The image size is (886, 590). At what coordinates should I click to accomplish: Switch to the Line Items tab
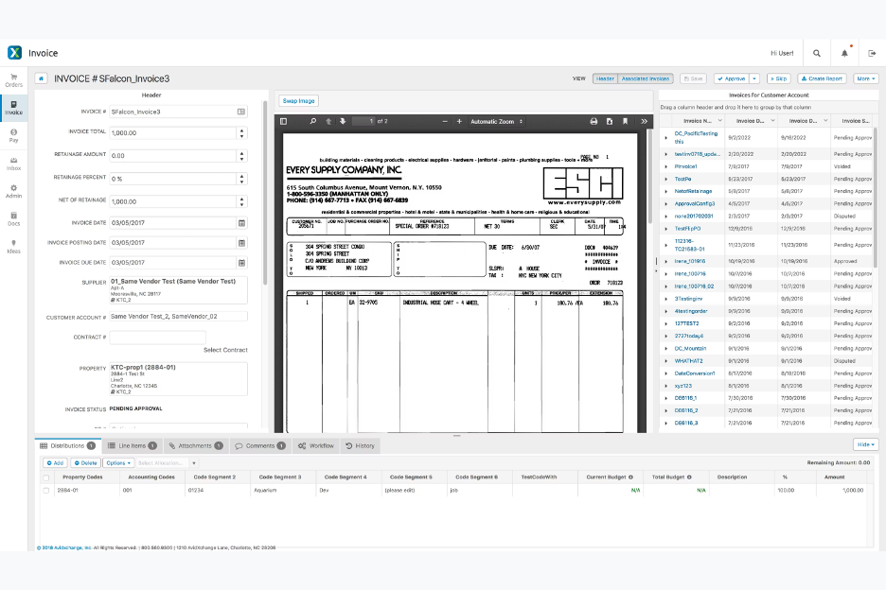pos(133,446)
